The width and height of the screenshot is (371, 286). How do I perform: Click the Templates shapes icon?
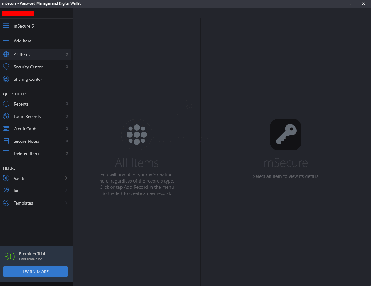[x=6, y=203]
